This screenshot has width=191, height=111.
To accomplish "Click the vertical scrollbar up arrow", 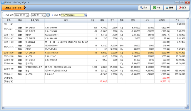I will (188, 20).
